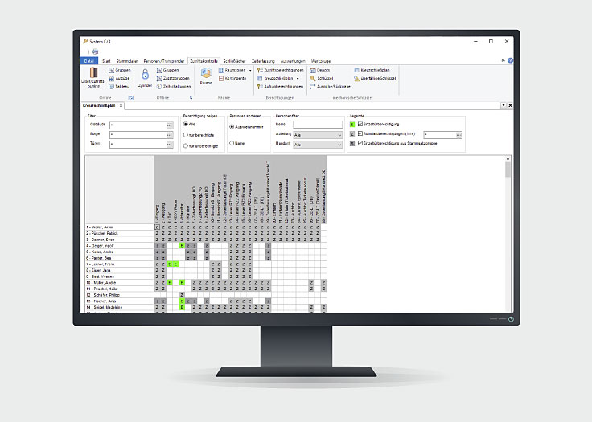Open the Standardberechtigungen browse button
This screenshot has width=592, height=422.
(458, 135)
